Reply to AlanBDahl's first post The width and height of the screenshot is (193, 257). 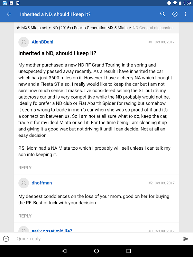coord(25,168)
